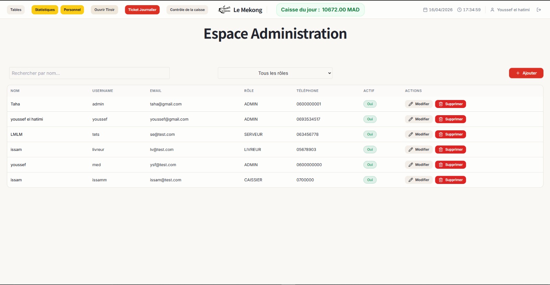Click username issamm

pos(99,180)
